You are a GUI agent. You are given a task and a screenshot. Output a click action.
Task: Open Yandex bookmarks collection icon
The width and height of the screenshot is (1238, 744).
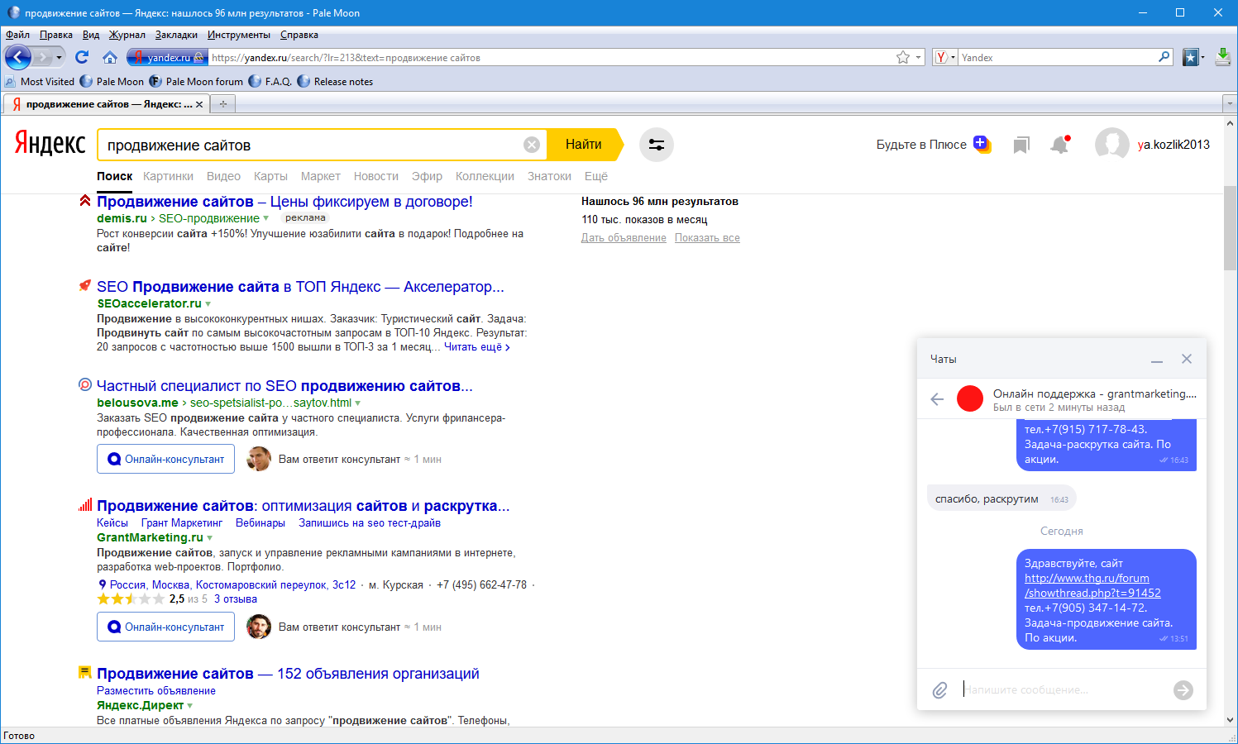(1021, 145)
